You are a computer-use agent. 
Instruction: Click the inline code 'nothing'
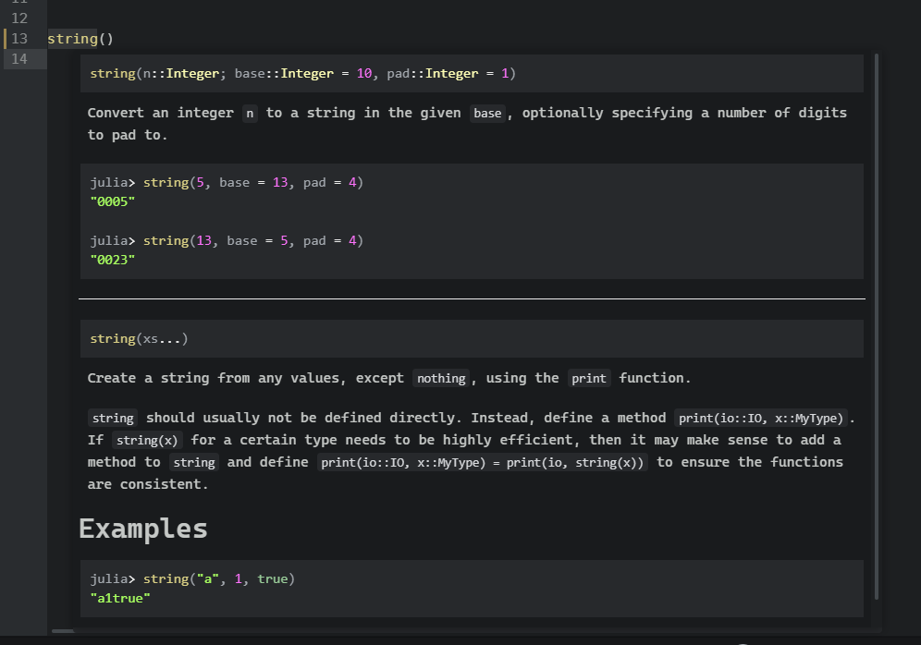[x=441, y=379]
